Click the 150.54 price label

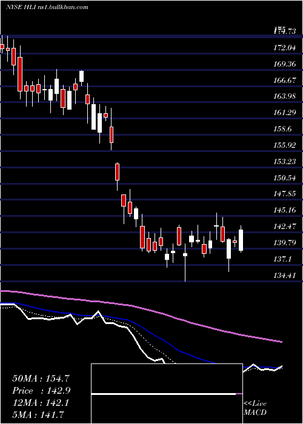coord(284,178)
